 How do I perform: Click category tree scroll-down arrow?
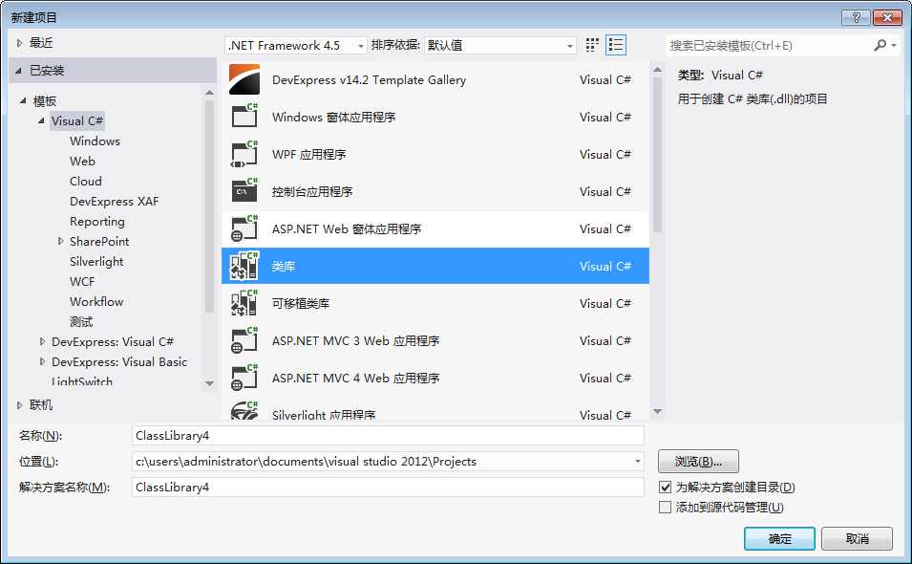point(209,383)
